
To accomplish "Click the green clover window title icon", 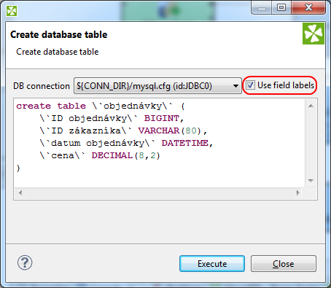I will click(x=12, y=11).
